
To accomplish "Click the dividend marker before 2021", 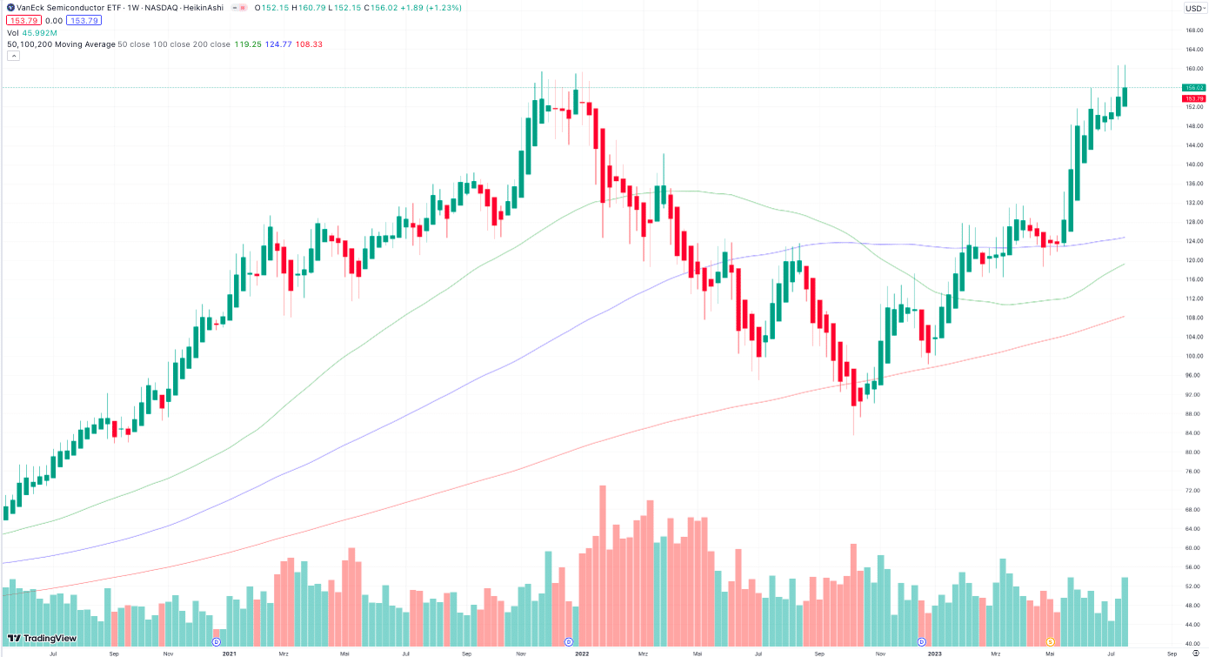I will (217, 641).
